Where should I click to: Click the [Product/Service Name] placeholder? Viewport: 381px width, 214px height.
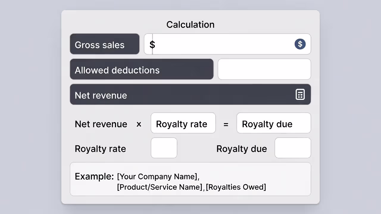tap(160, 187)
